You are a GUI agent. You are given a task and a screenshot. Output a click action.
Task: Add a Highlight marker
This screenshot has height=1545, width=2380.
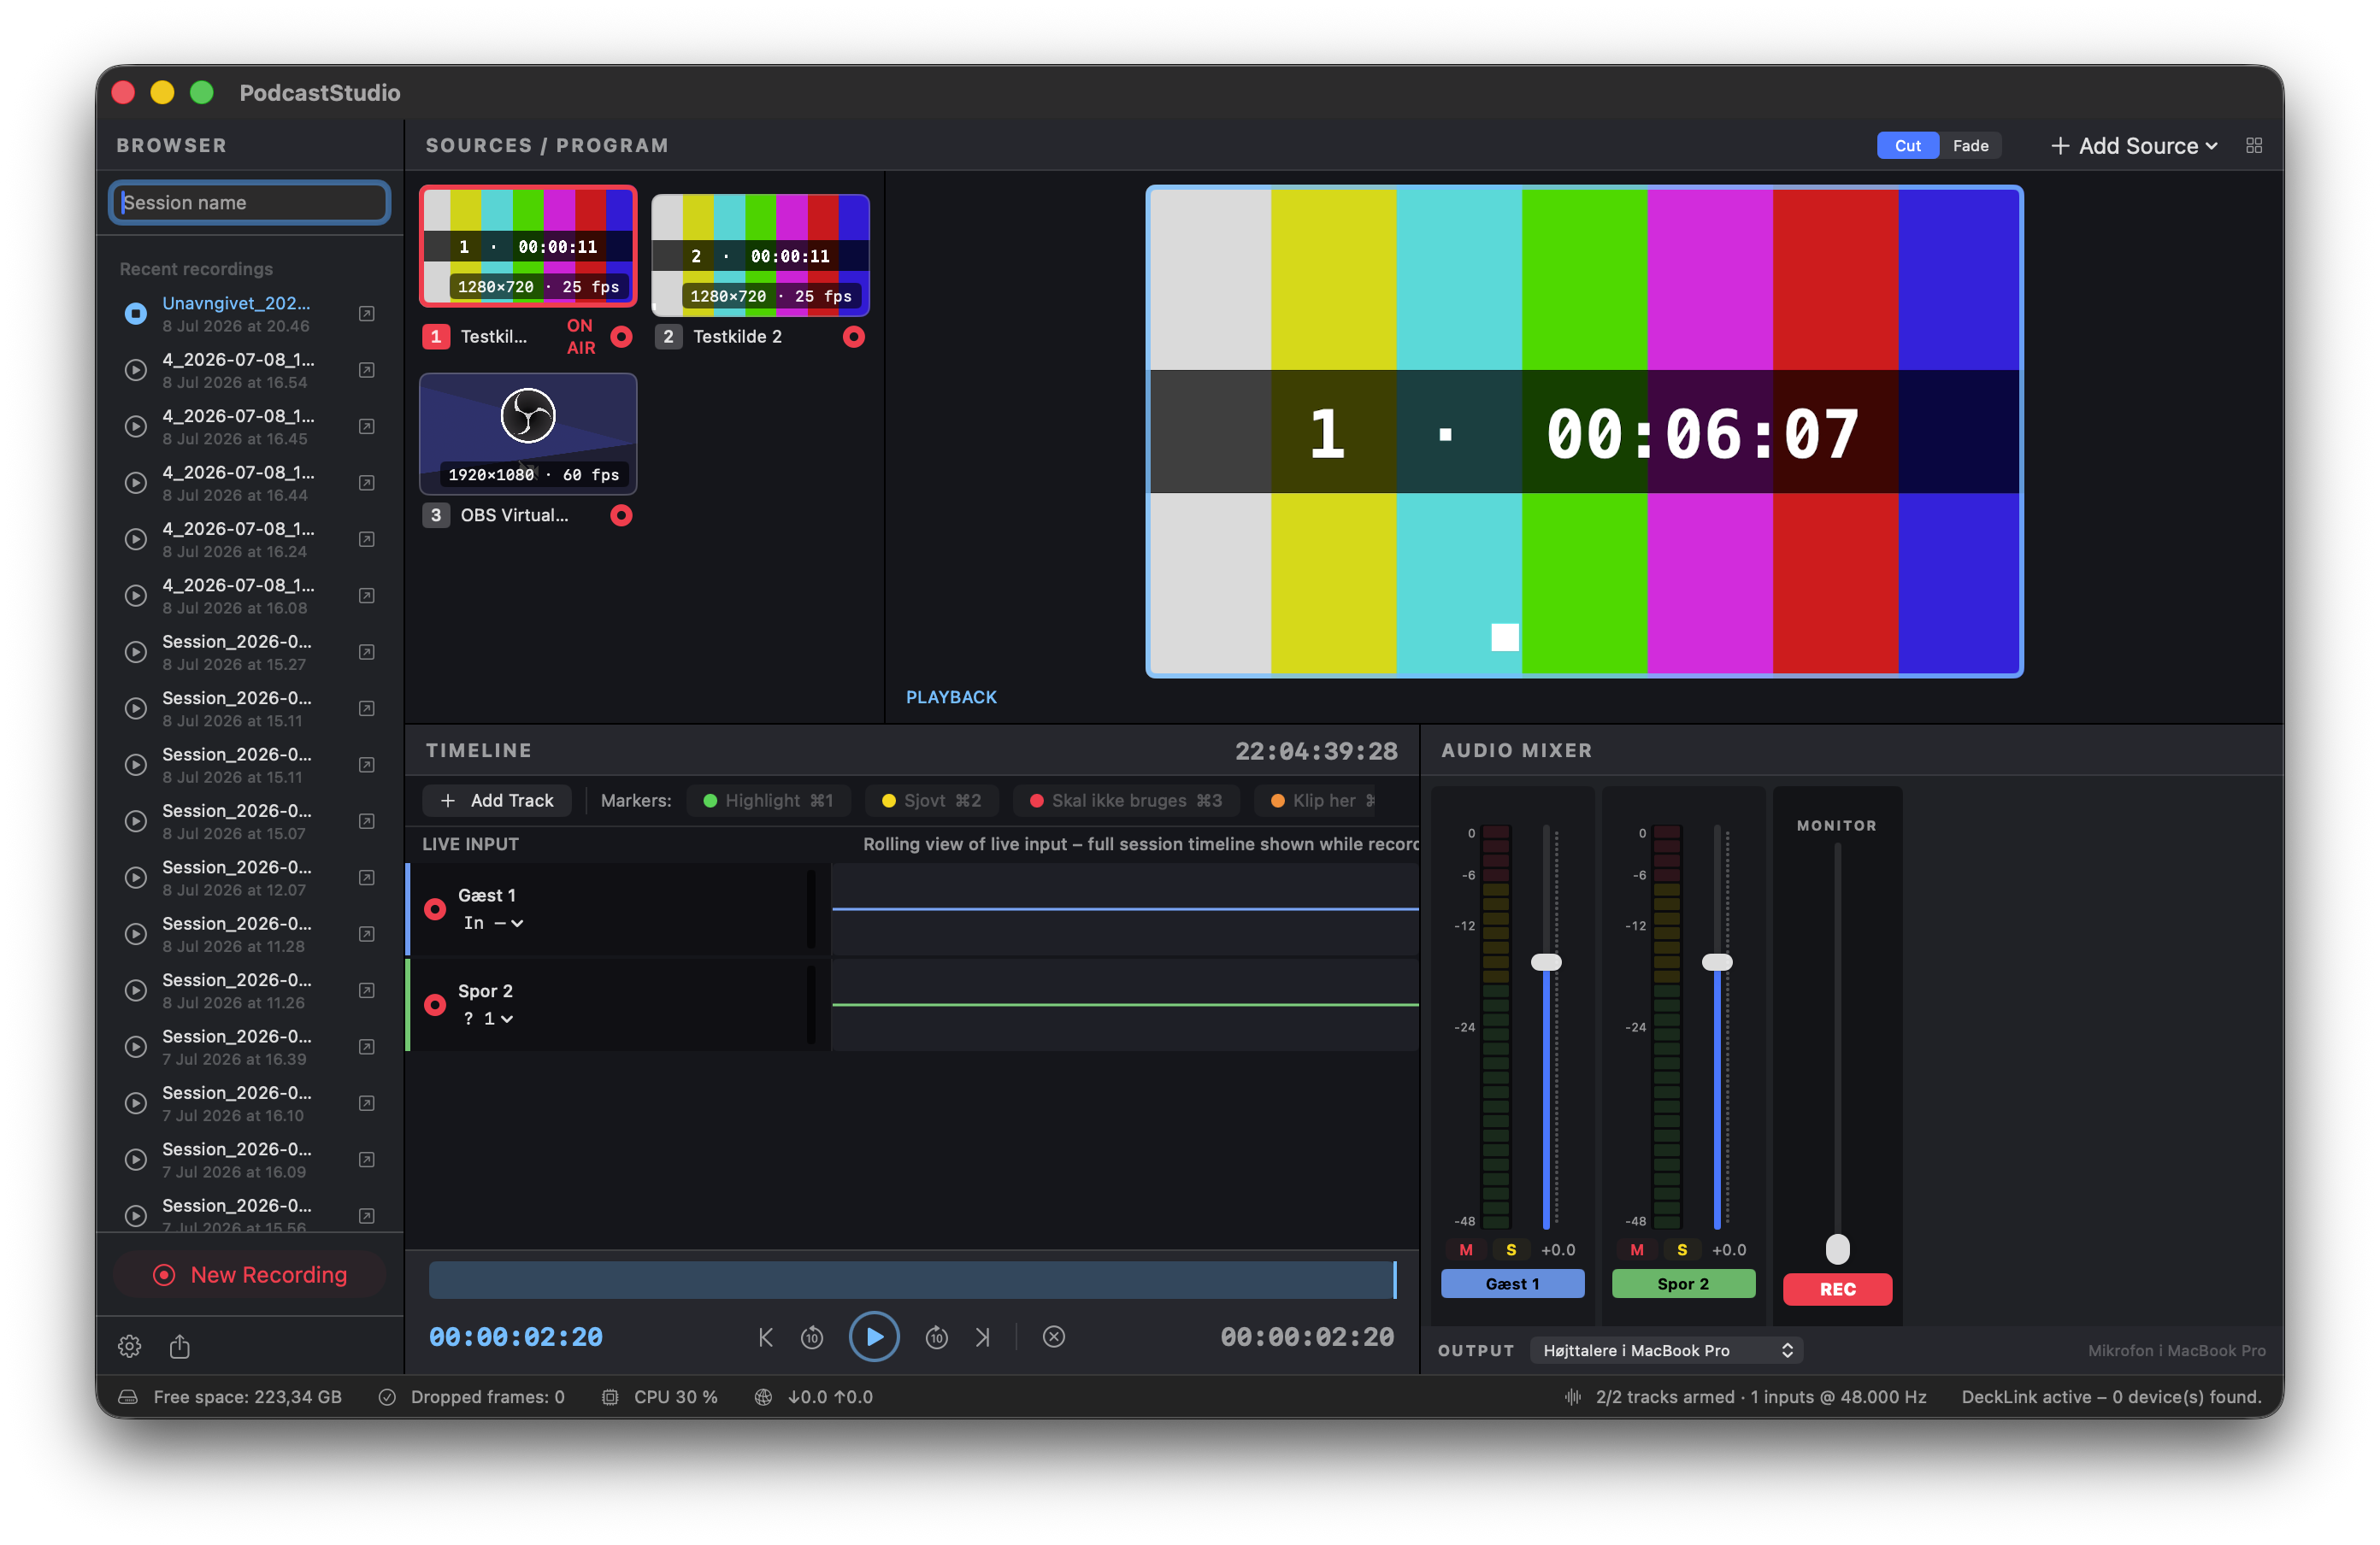pyautogui.click(x=768, y=801)
